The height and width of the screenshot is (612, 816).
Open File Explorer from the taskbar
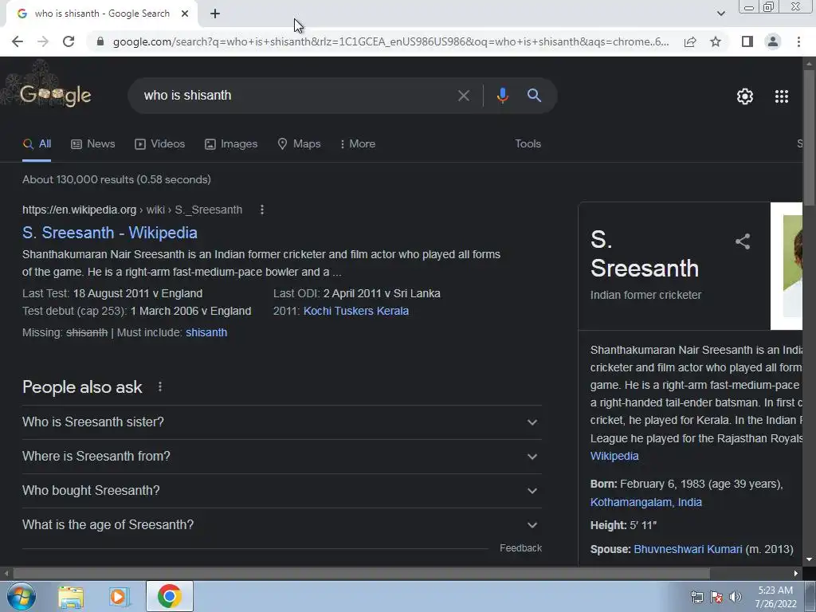point(71,597)
